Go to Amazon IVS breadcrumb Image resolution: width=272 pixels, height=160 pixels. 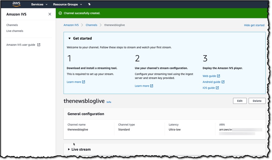point(71,25)
